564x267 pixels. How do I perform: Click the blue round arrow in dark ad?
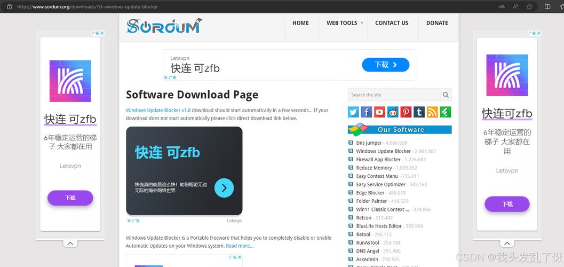224,188
